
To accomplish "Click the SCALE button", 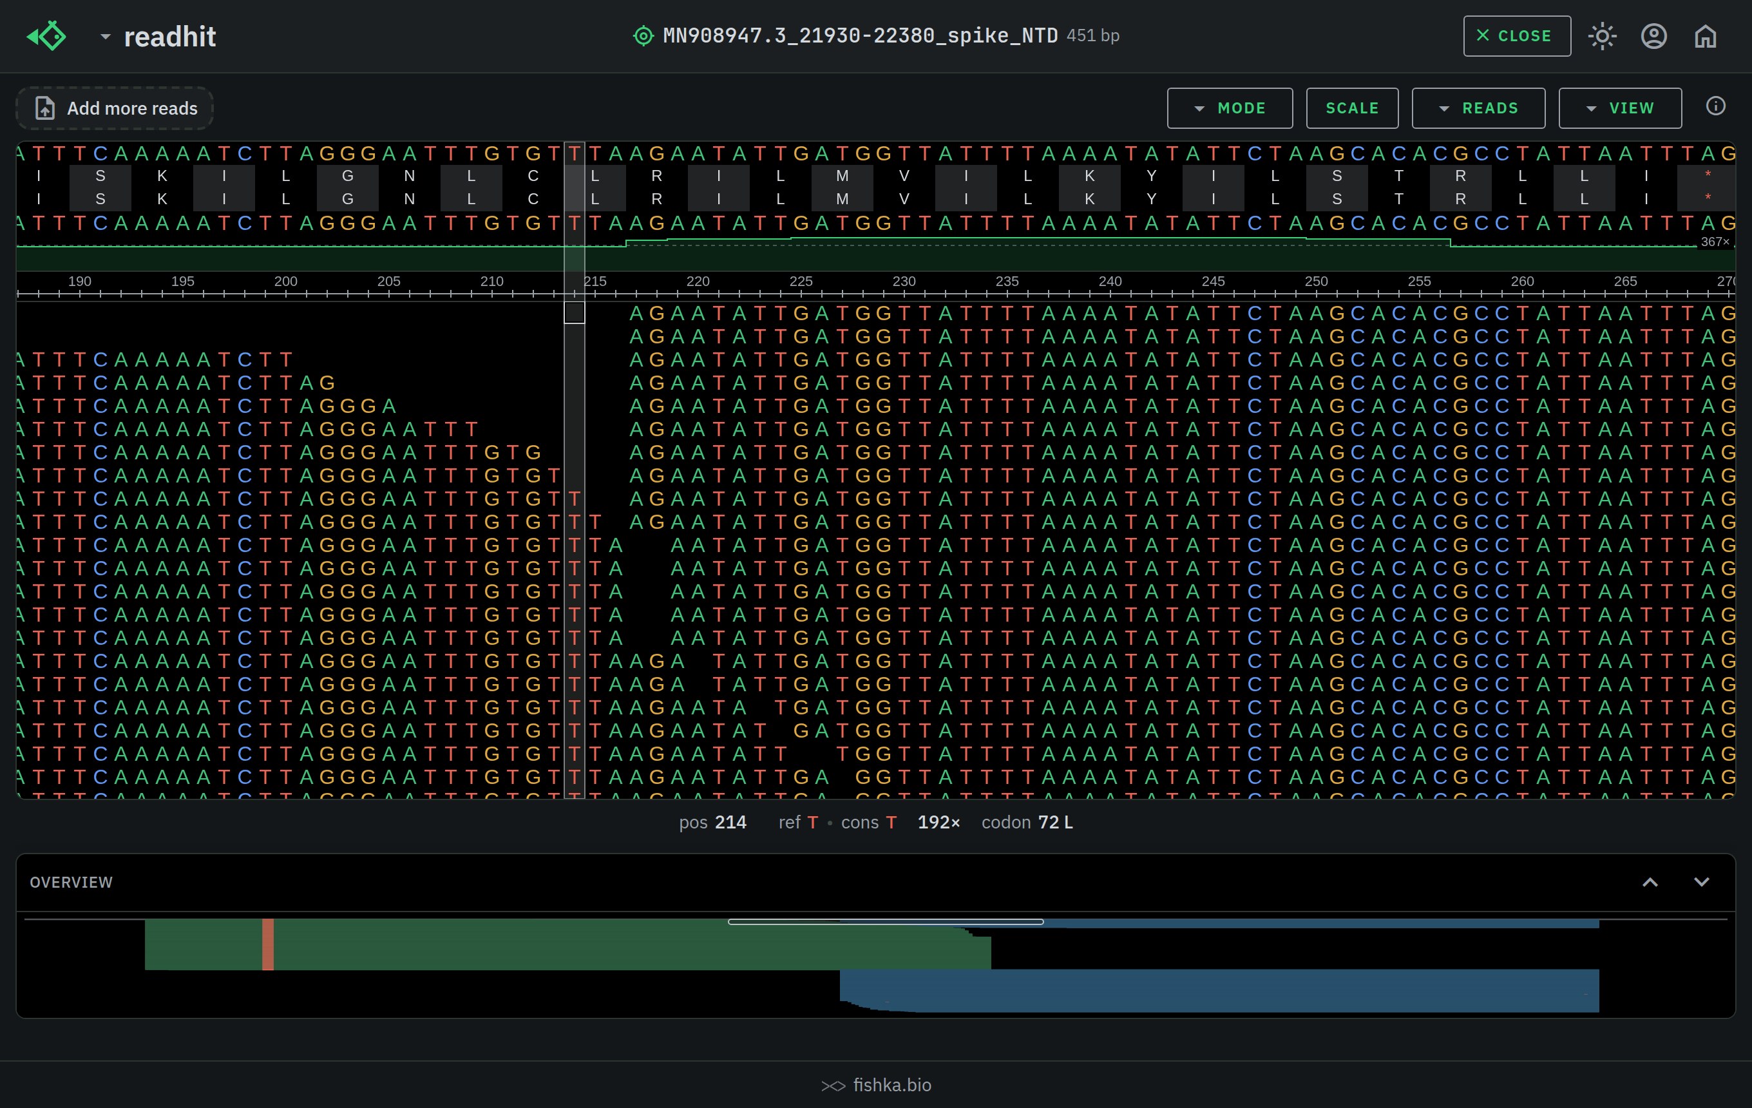I will 1352,108.
